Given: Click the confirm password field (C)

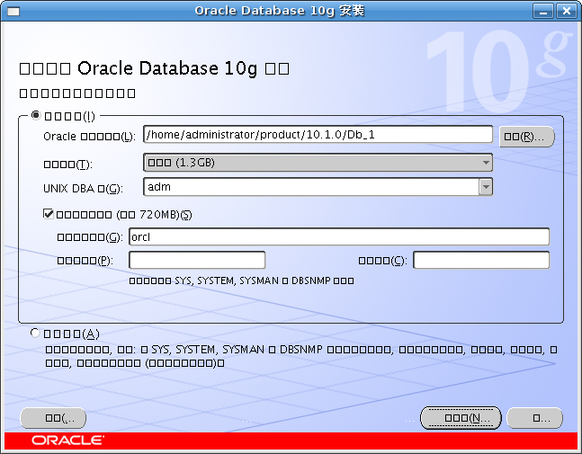Looking at the screenshot, I should (x=481, y=260).
